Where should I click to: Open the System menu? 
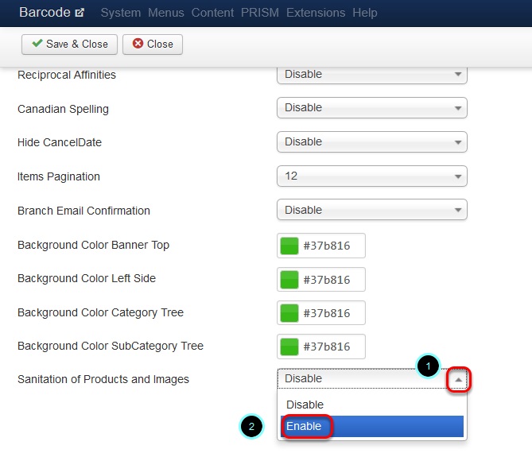(x=121, y=13)
